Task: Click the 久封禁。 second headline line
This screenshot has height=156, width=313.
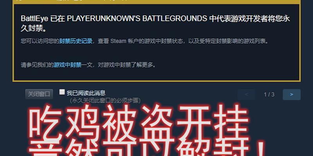Action: [x=34, y=29]
